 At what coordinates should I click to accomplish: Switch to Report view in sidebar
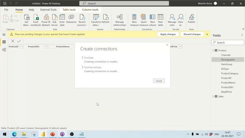coord(4,34)
